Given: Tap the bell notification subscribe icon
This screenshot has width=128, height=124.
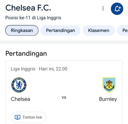Looking at the screenshot, I should (x=118, y=9).
